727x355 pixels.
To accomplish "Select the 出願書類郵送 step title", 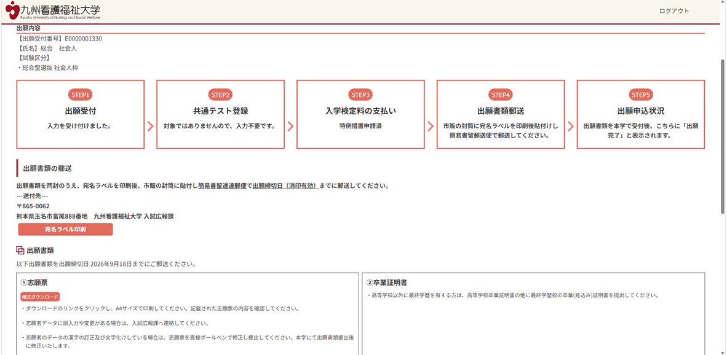I will coord(501,111).
